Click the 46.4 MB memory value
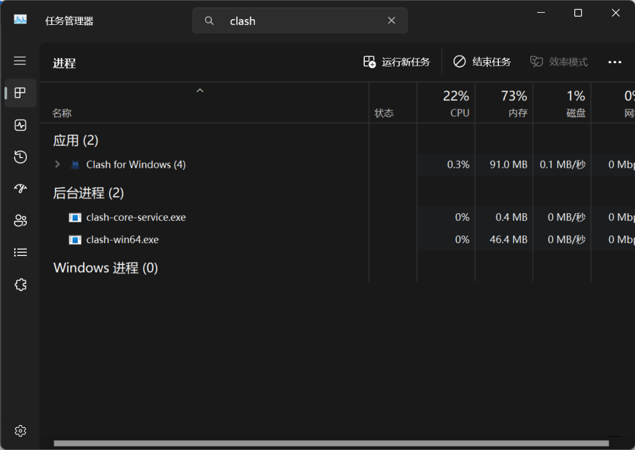Viewport: 635px width, 450px height. tap(509, 239)
